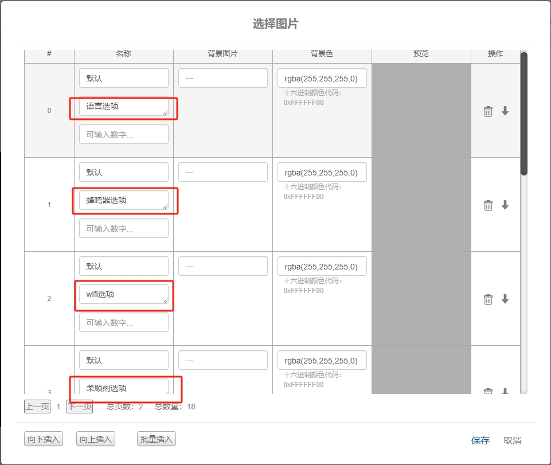Click the vertical scrollbar thumb
551x465 pixels.
coord(524,113)
